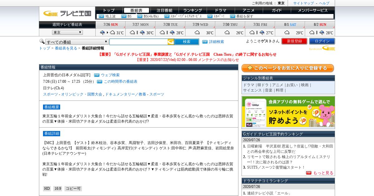The width and height of the screenshot is (374, 196).
Task: Select the 7/30 THU date tab
Action: tap(230, 25)
